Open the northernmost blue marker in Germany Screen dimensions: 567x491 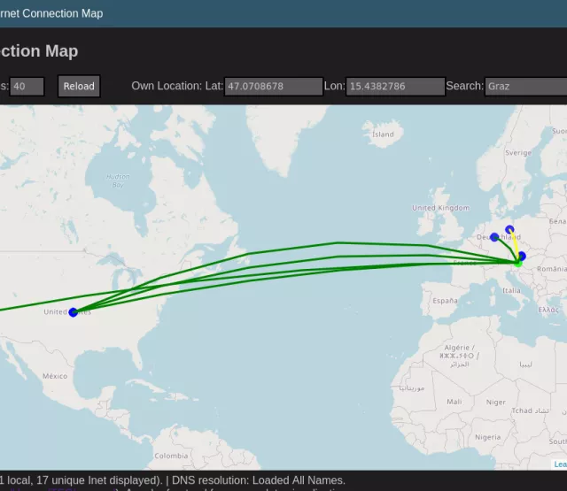pos(509,230)
